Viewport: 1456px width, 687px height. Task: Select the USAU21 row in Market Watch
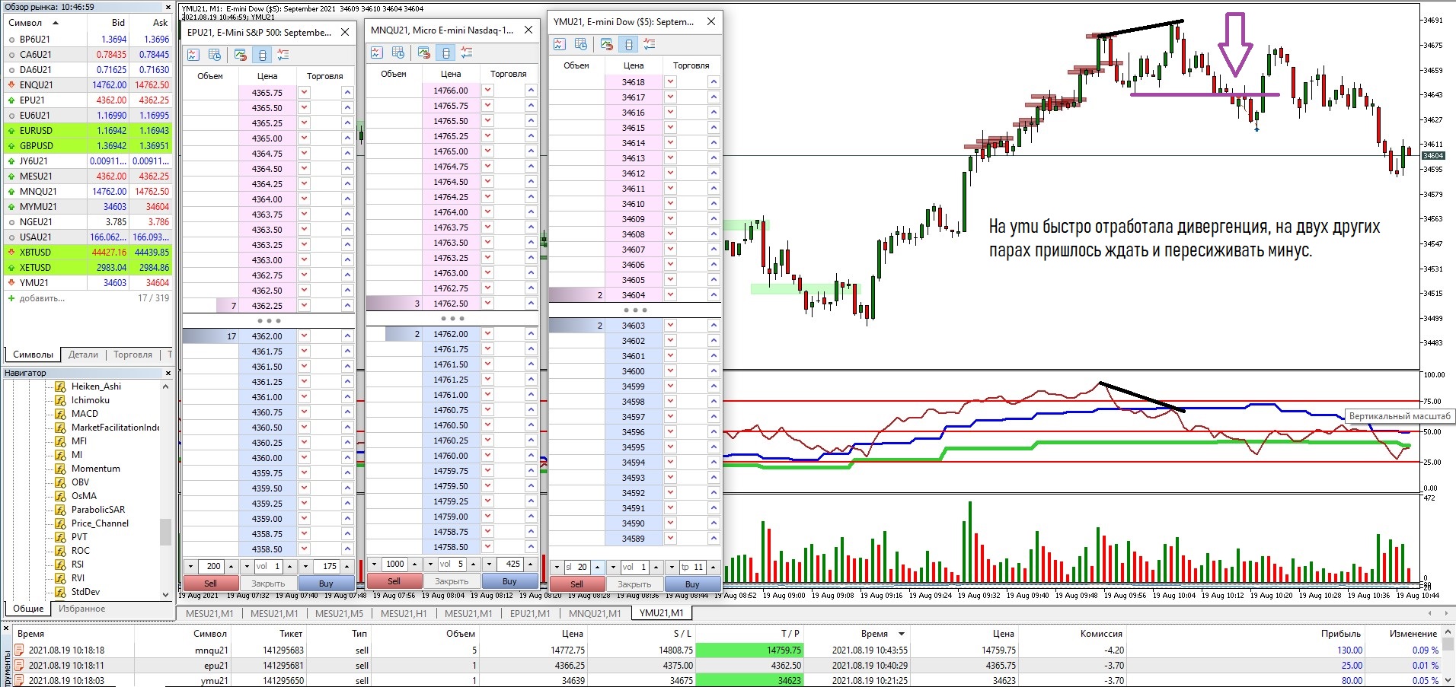click(88, 237)
